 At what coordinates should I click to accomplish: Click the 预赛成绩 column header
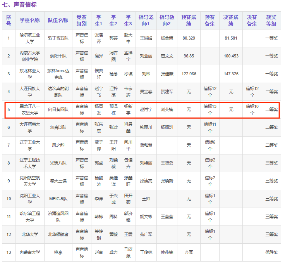pos(189,20)
